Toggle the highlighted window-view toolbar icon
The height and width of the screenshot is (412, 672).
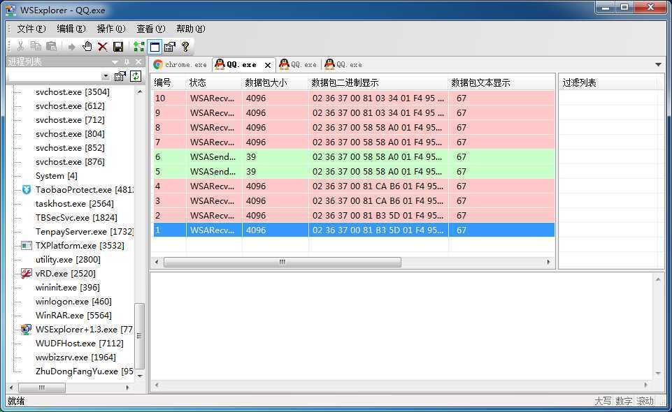[x=155, y=47]
